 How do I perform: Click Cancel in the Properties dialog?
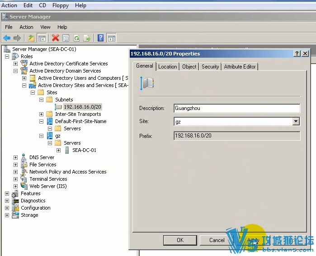217,240
